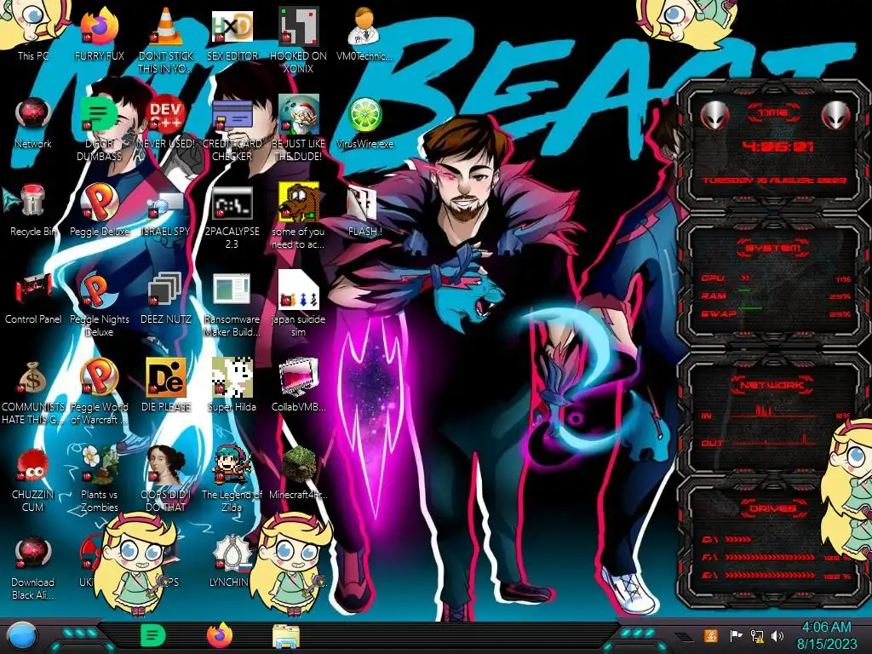Show hidden tray icons
Screen dimensions: 872x654
684,637
